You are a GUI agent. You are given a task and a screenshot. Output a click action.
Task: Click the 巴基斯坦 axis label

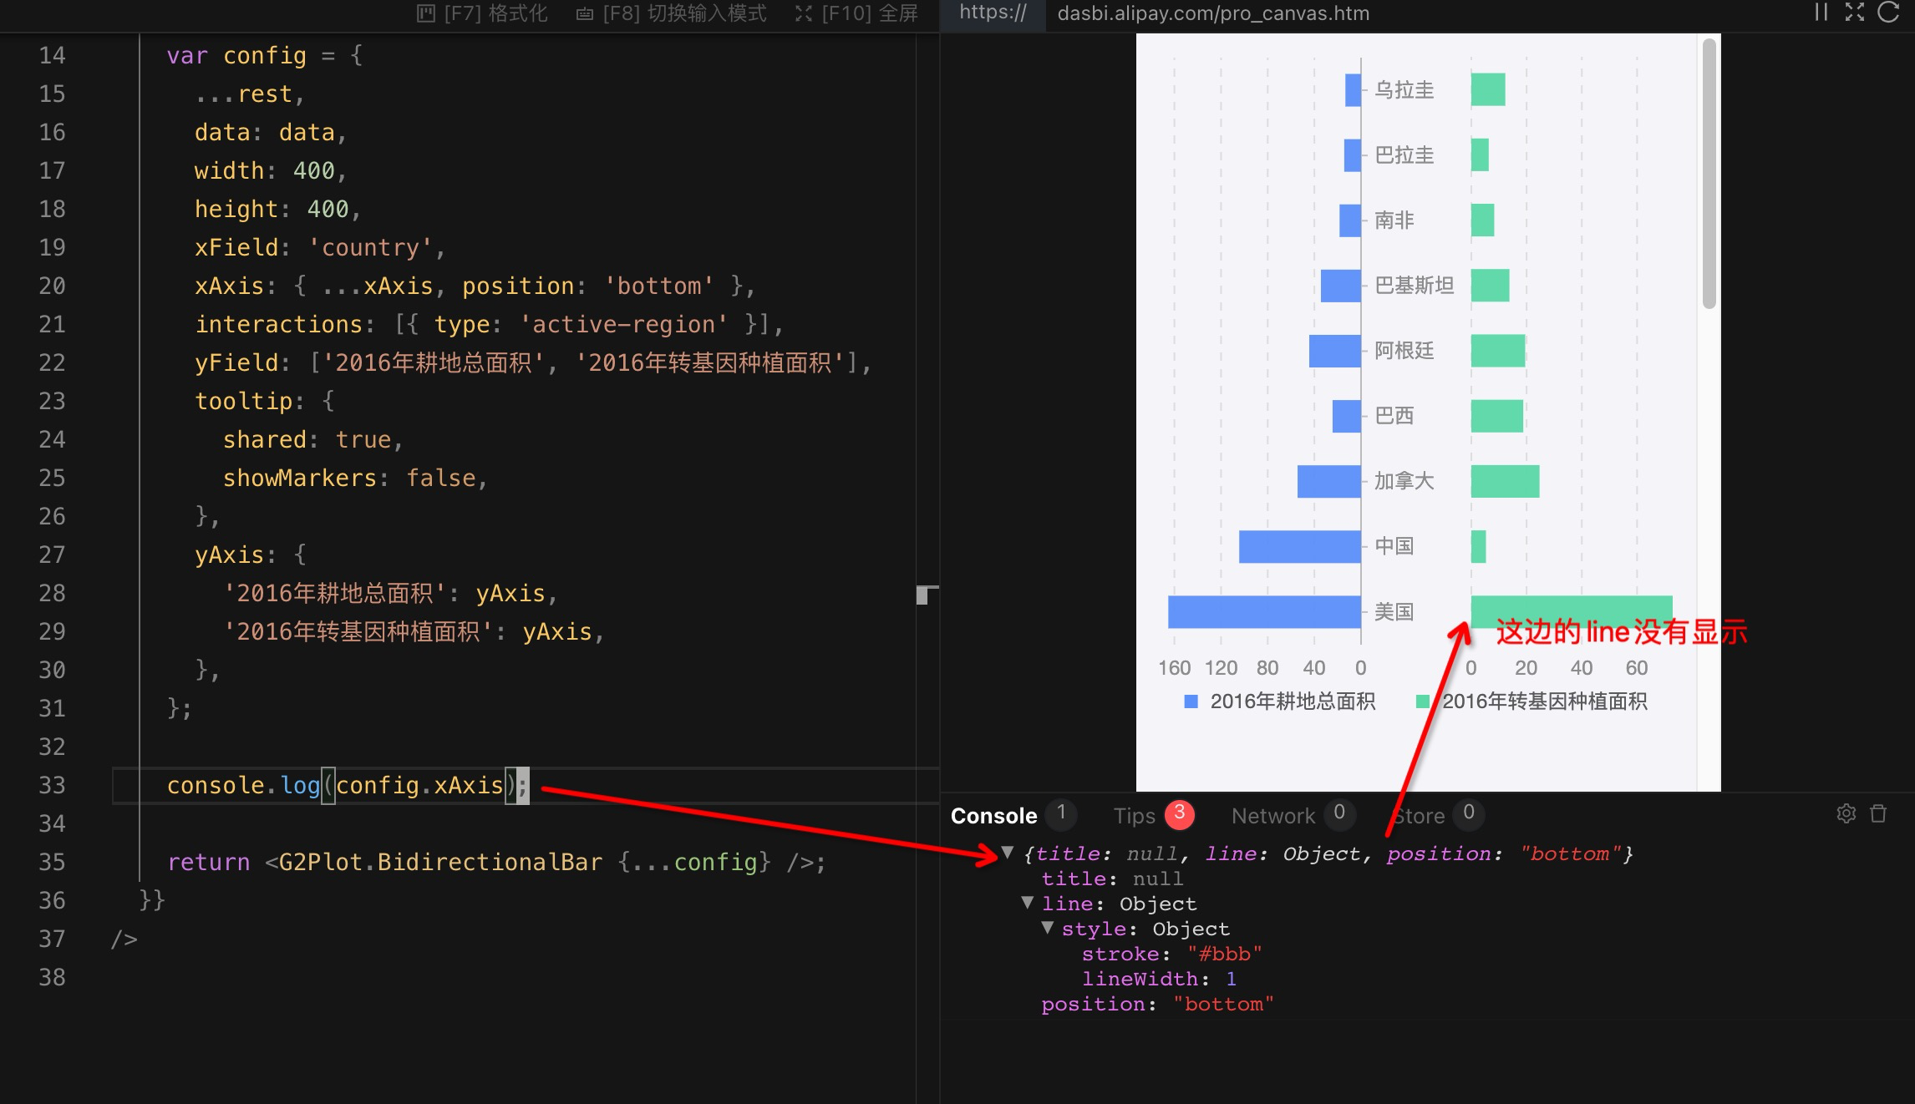pyautogui.click(x=1415, y=286)
